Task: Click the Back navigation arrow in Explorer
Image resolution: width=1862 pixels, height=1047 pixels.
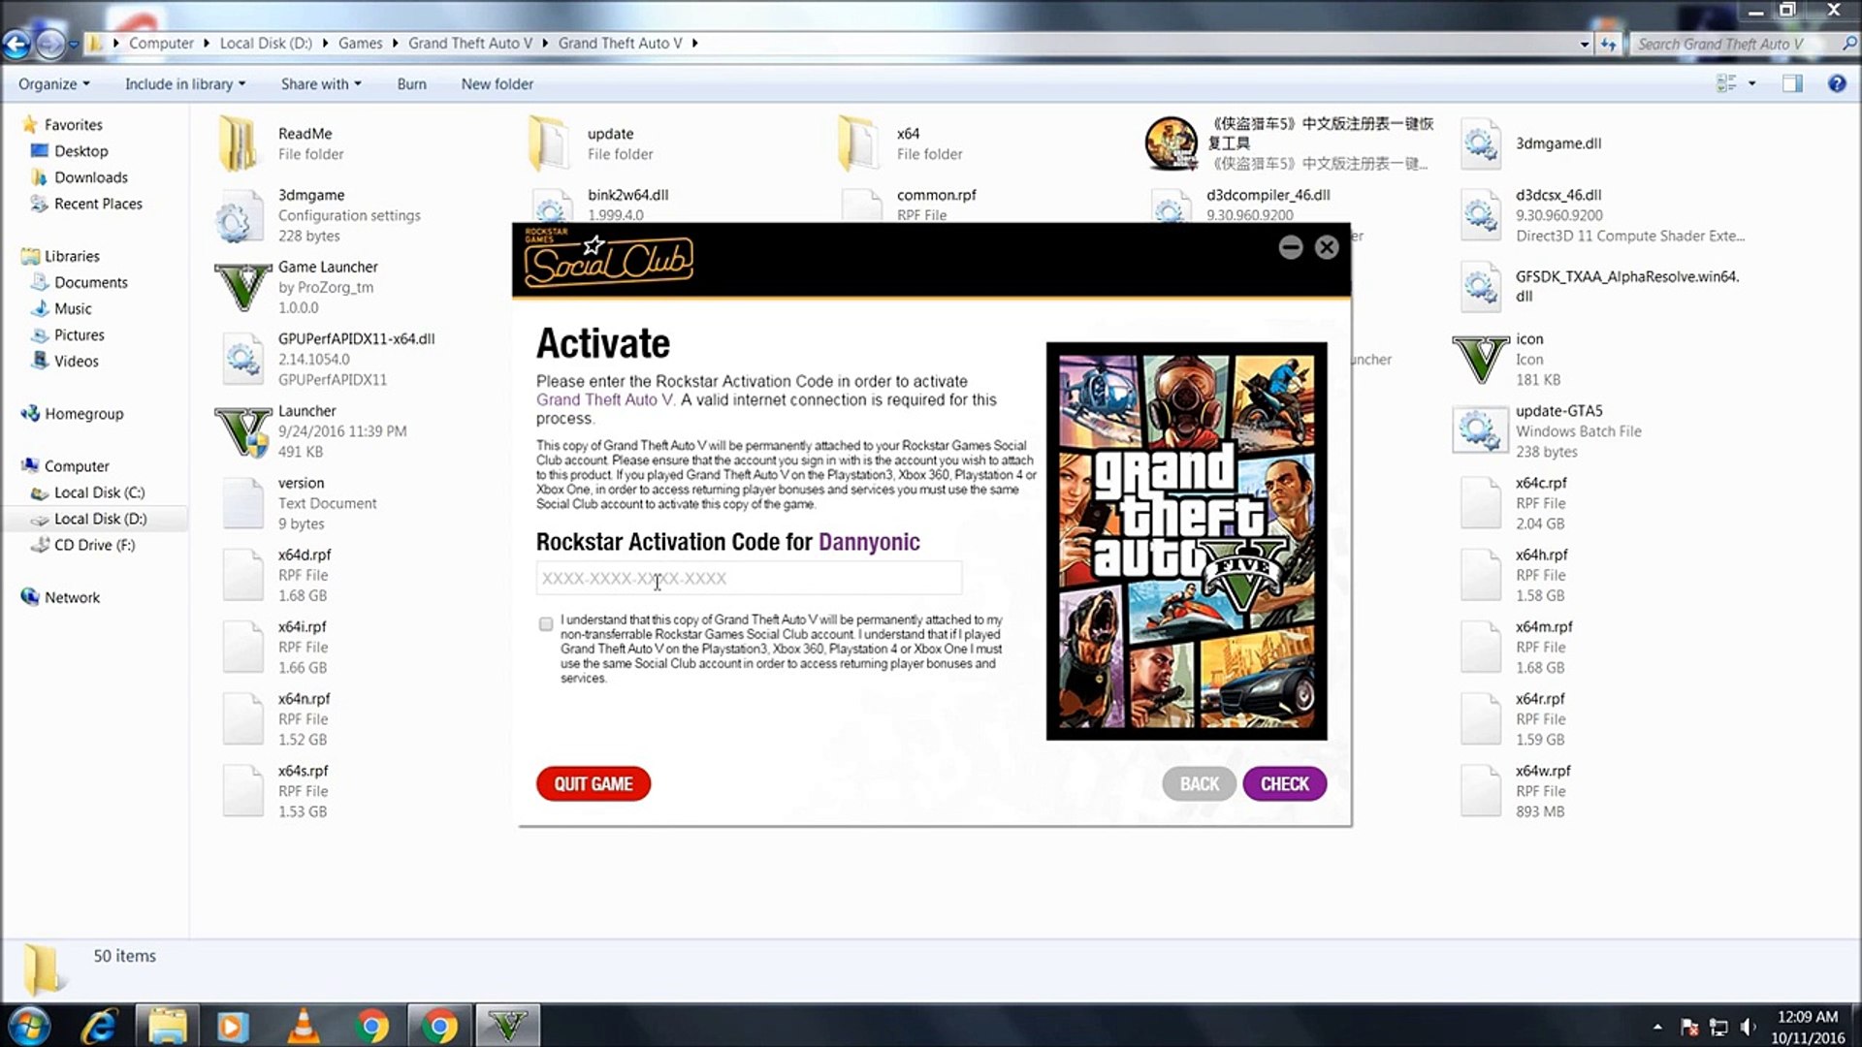Action: tap(16, 44)
